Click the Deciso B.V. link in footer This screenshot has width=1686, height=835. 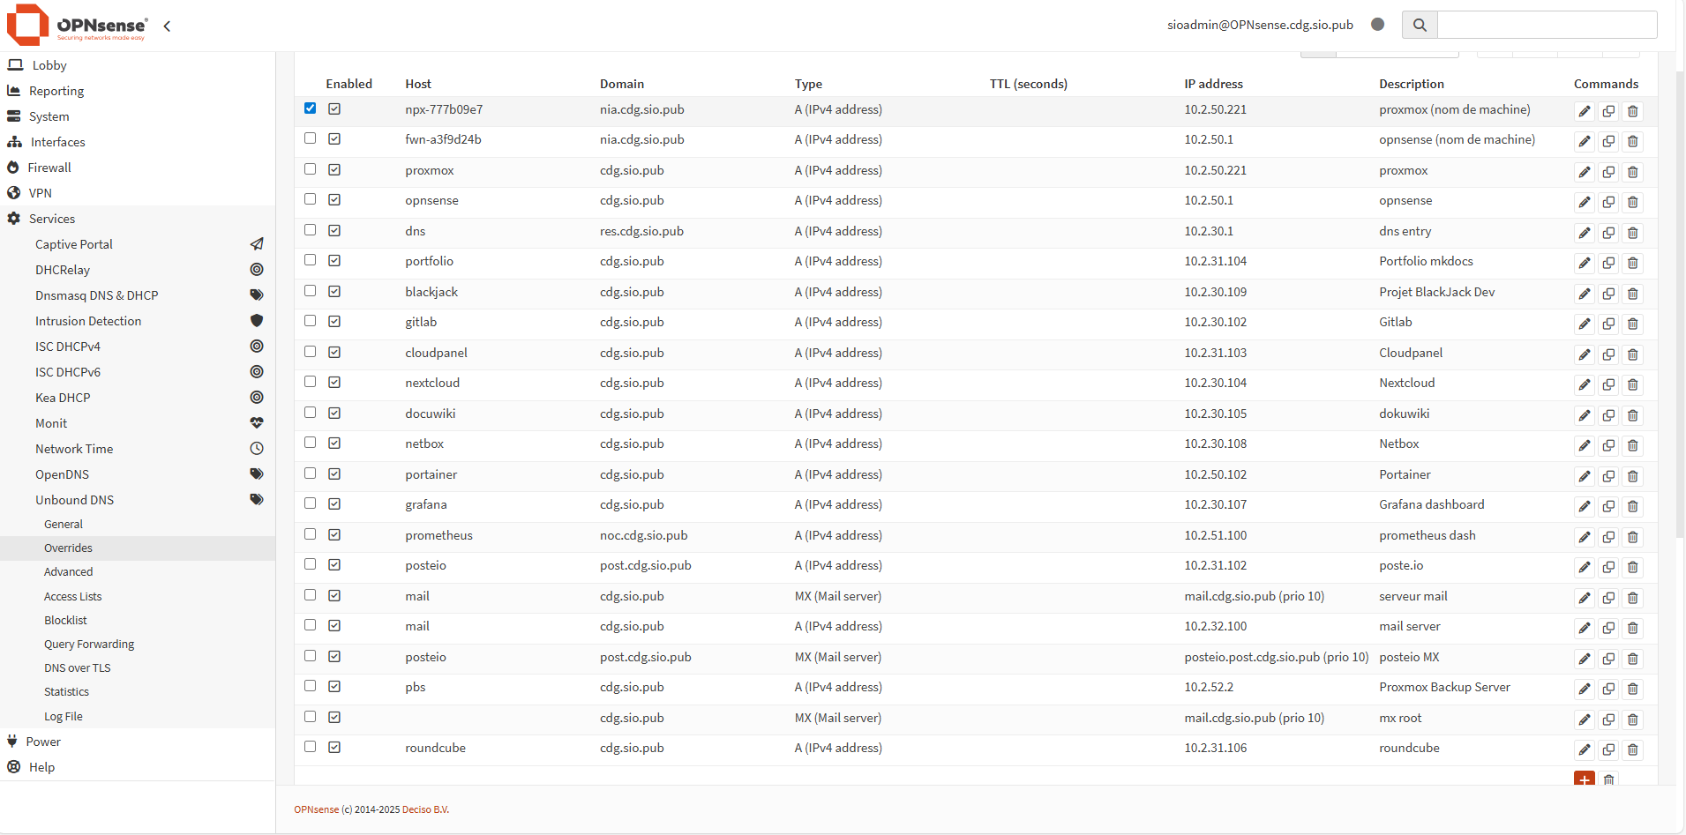pyautogui.click(x=426, y=809)
